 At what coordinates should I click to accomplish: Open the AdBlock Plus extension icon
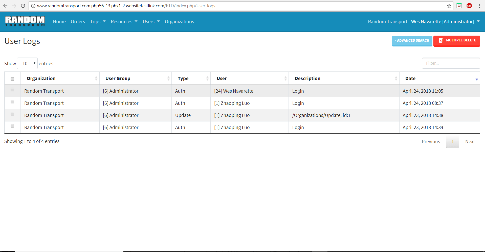click(469, 6)
